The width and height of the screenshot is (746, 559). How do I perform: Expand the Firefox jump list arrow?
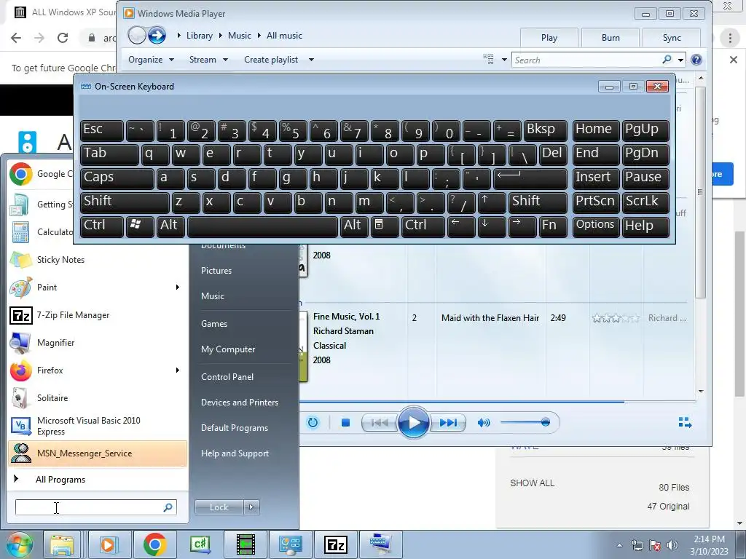[x=178, y=370]
